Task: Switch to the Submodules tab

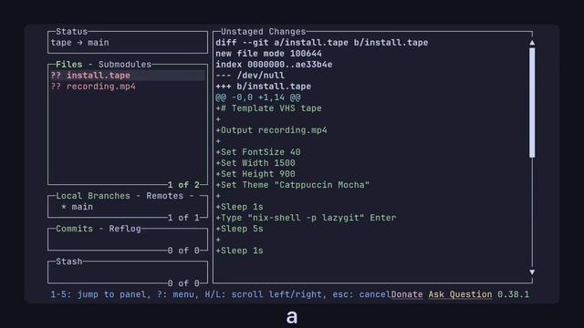Action: (125, 65)
